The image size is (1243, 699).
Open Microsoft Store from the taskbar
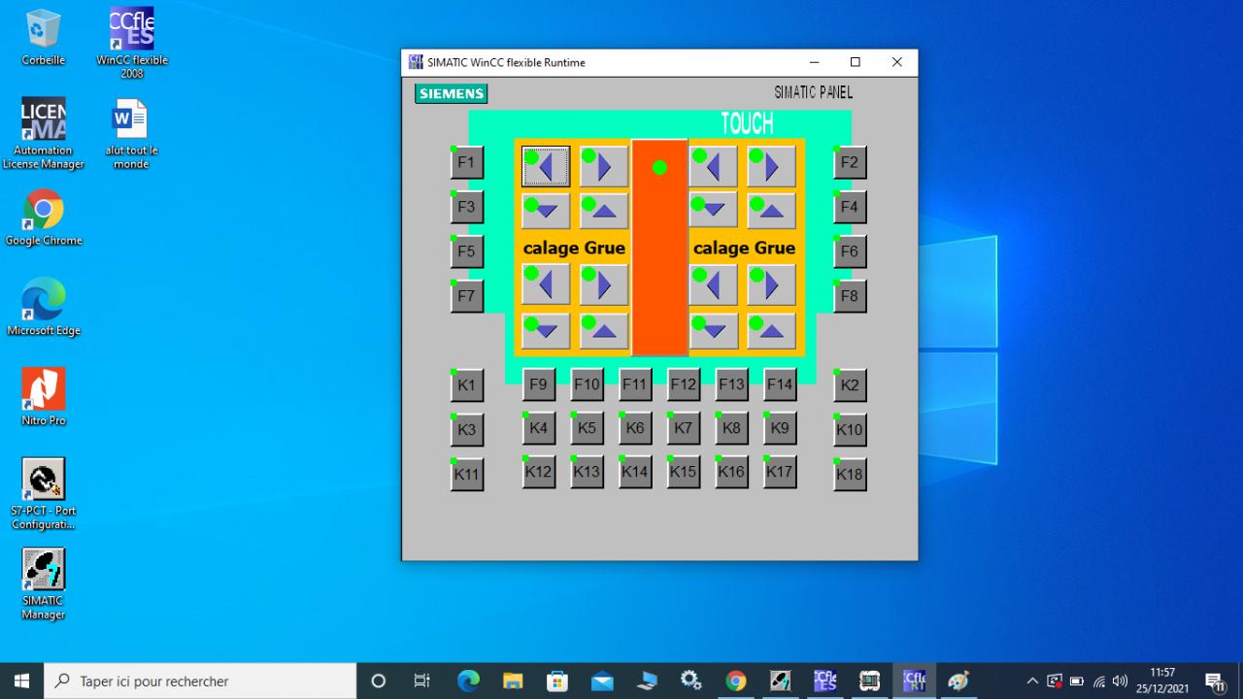556,681
